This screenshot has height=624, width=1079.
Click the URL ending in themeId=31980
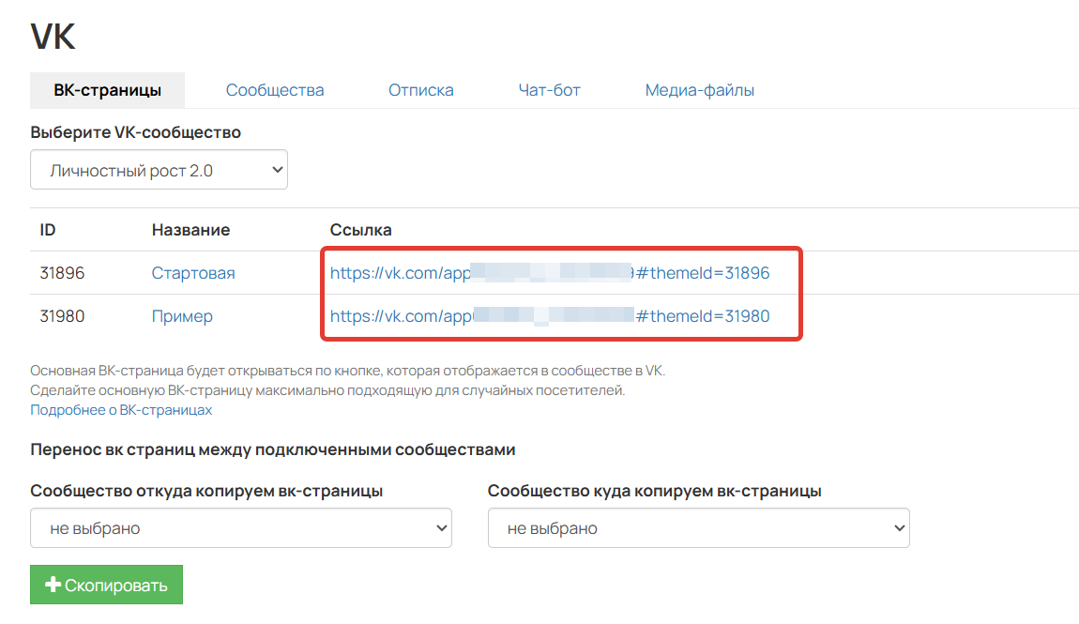(549, 316)
